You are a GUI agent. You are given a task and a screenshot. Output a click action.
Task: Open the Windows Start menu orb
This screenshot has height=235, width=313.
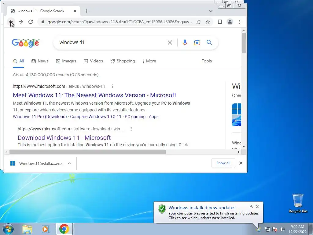(8, 229)
